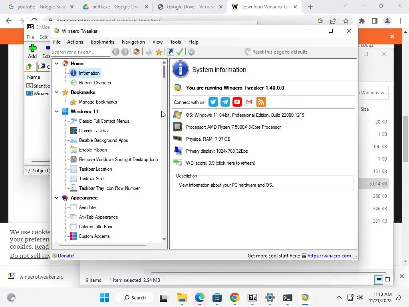Click the Forward navigation arrow in Winaero toolbar
This screenshot has height=307, width=409.
tap(125, 52)
